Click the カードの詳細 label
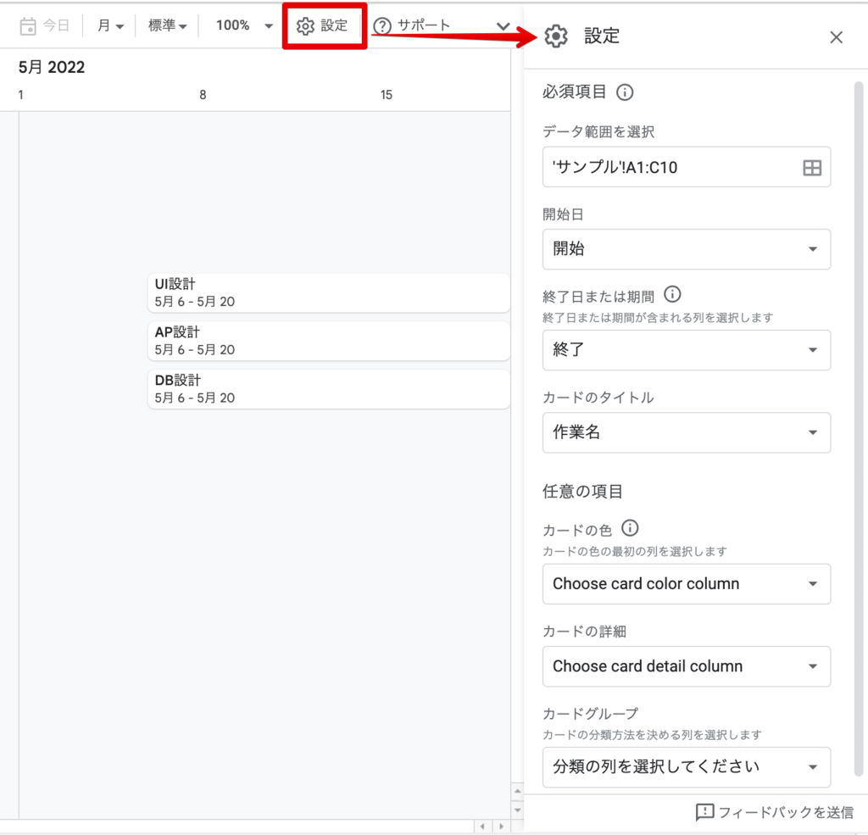Image resolution: width=868 pixels, height=835 pixels. click(584, 632)
